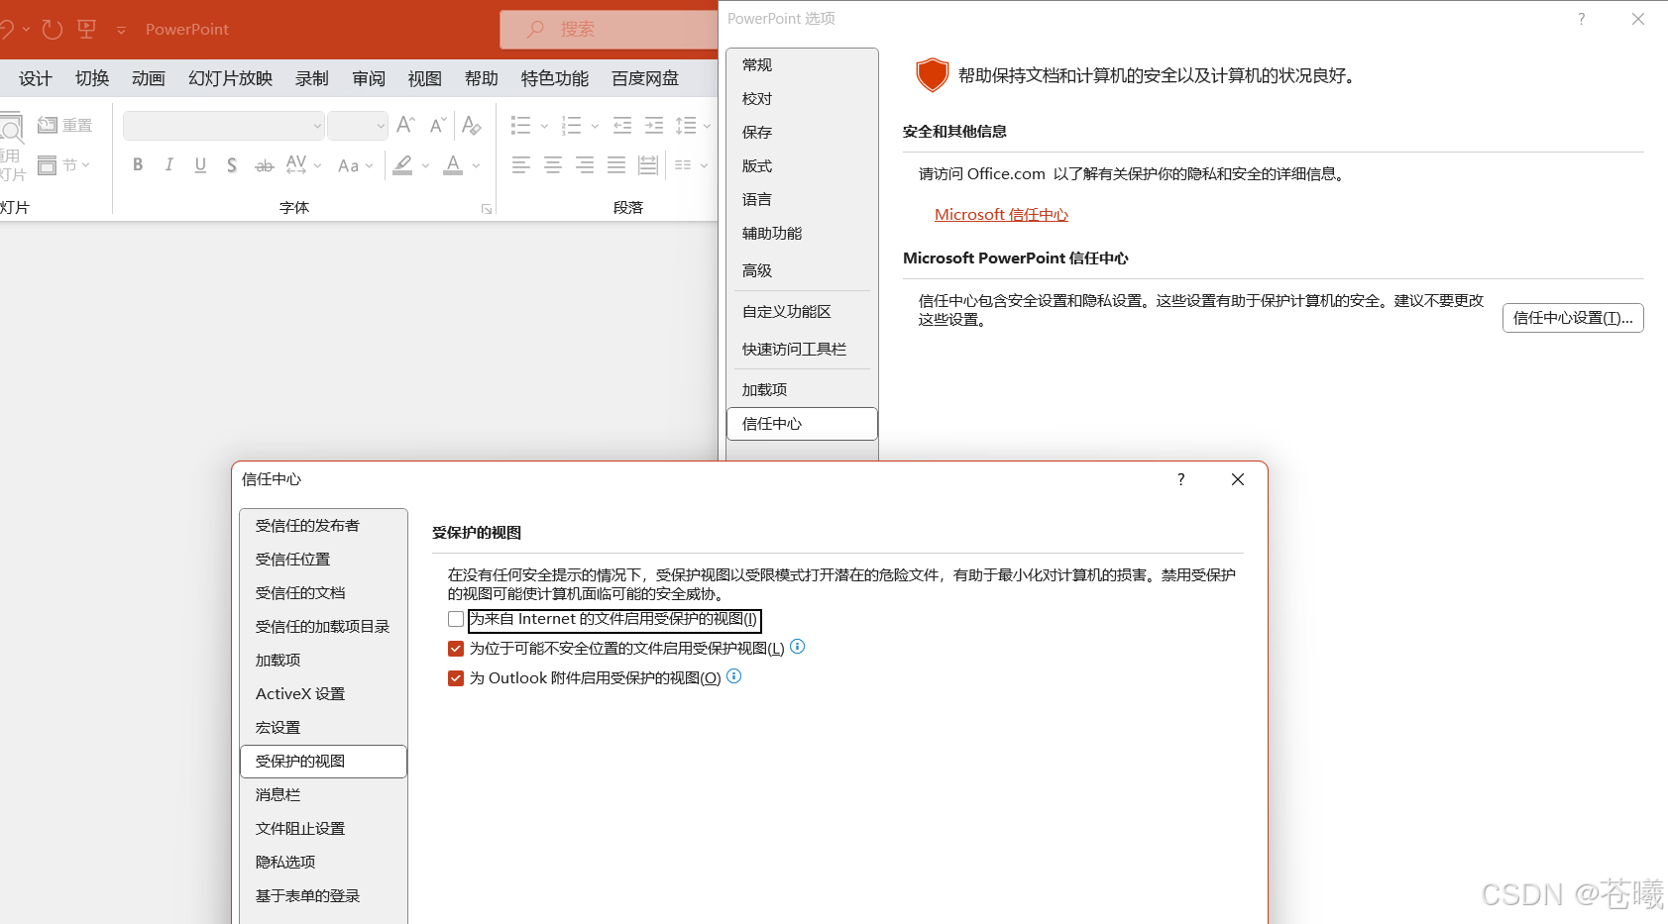Image resolution: width=1668 pixels, height=924 pixels.
Task: Click the Numbering list icon
Action: (x=572, y=126)
